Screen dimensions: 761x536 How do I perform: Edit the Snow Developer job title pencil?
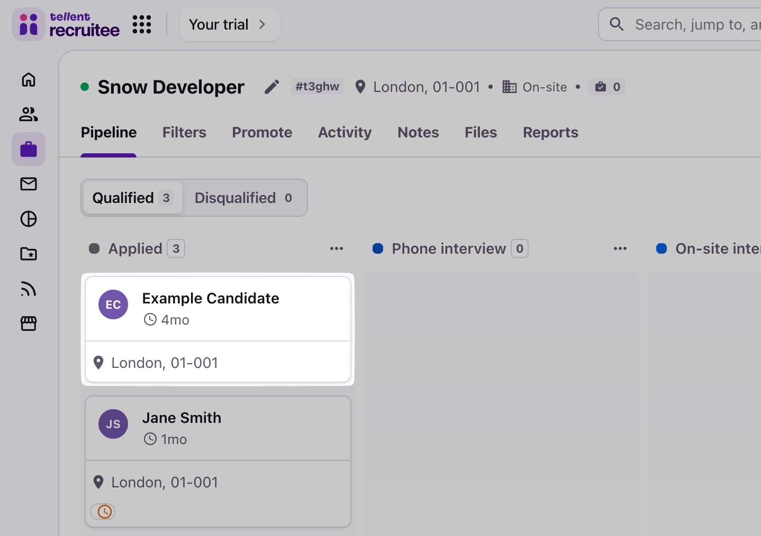(x=272, y=87)
